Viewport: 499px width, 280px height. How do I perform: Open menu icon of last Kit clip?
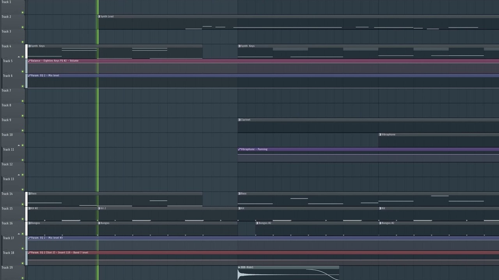point(380,208)
